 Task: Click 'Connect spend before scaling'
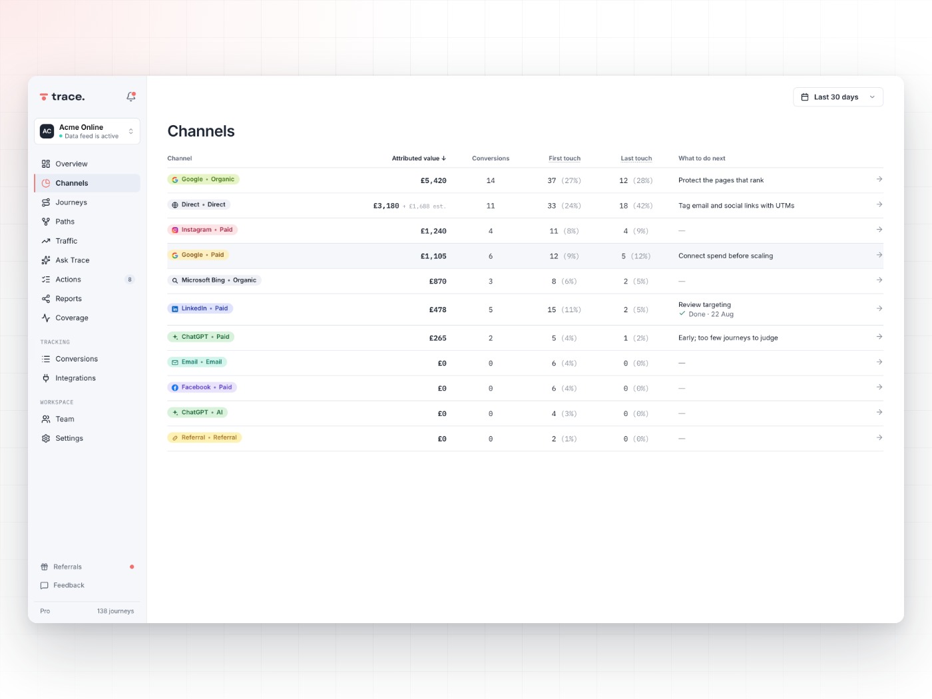pyautogui.click(x=726, y=256)
